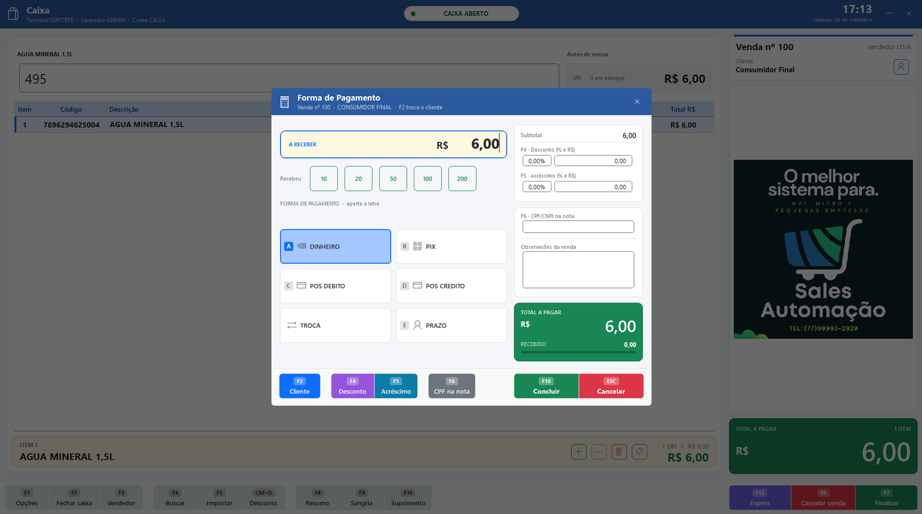This screenshot has height=514, width=922.
Task: Click the price tag icon for item
Action: [x=640, y=452]
